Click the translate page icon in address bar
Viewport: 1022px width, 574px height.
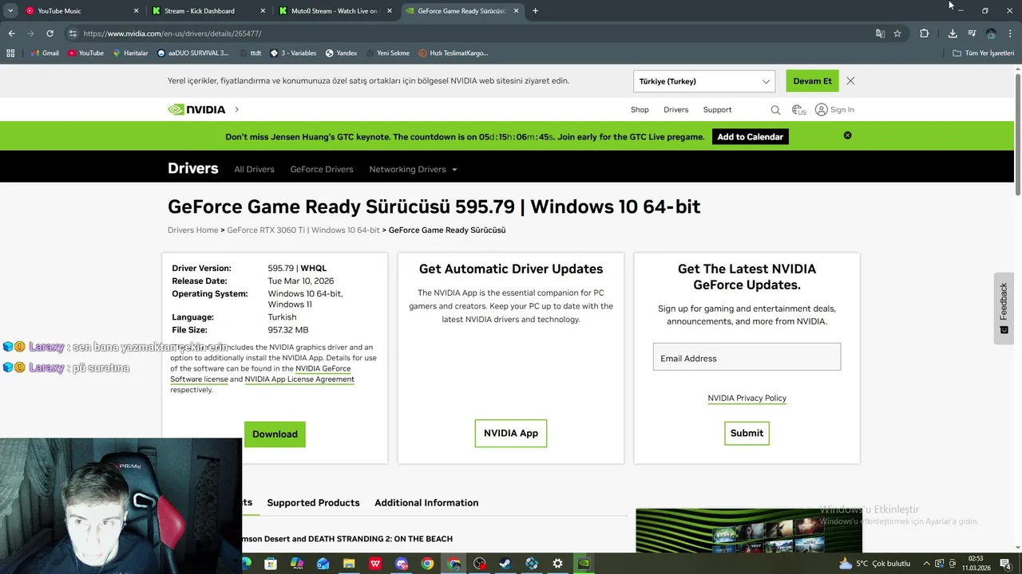click(x=880, y=33)
